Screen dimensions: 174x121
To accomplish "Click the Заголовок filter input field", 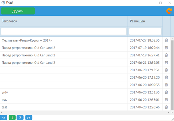I will (63, 32).
